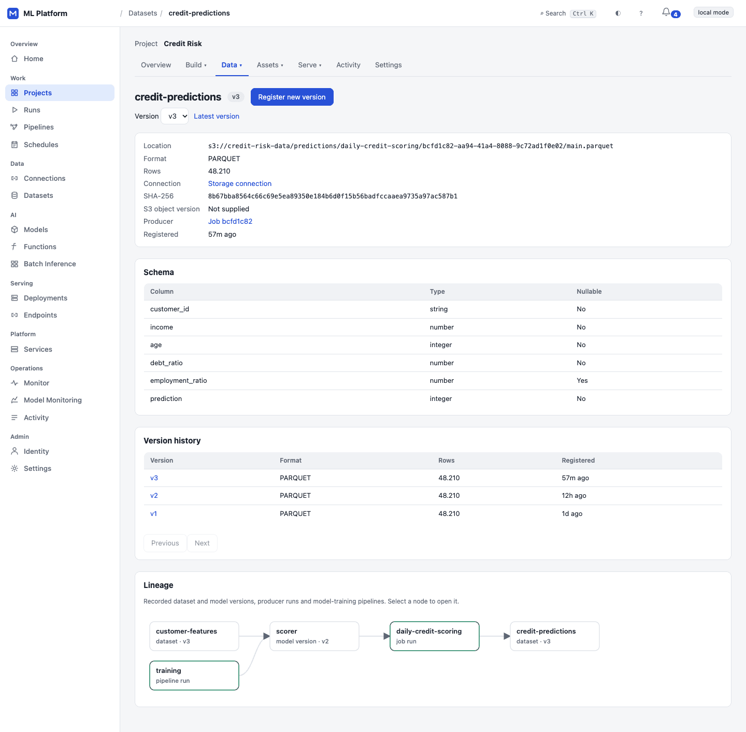Open notifications bell with badge 4
Image resolution: width=746 pixels, height=732 pixels.
(671, 13)
